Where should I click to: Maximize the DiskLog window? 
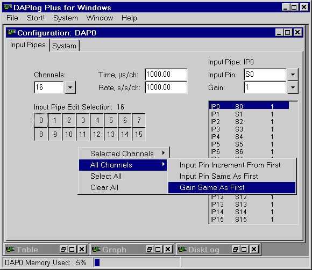pos(244,249)
